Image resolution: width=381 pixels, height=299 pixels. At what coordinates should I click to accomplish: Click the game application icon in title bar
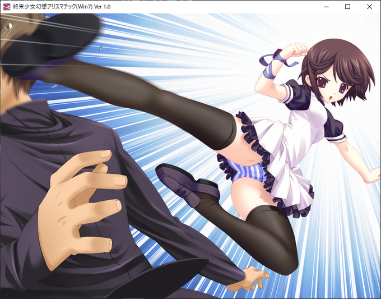coord(6,7)
